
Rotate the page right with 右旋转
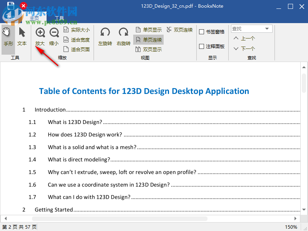pyautogui.click(x=123, y=37)
